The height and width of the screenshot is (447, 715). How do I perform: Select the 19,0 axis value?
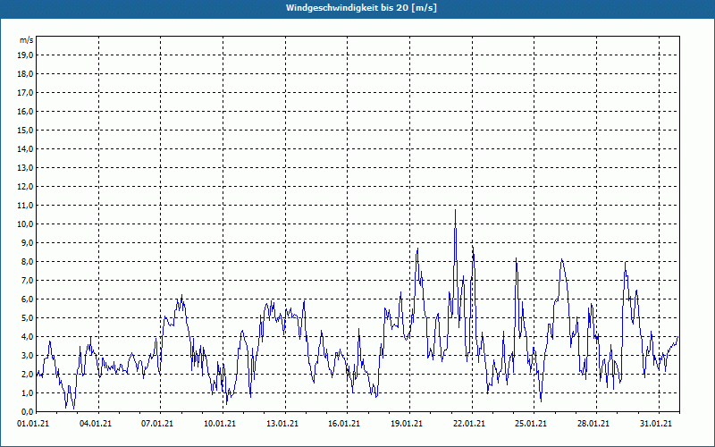coord(25,55)
